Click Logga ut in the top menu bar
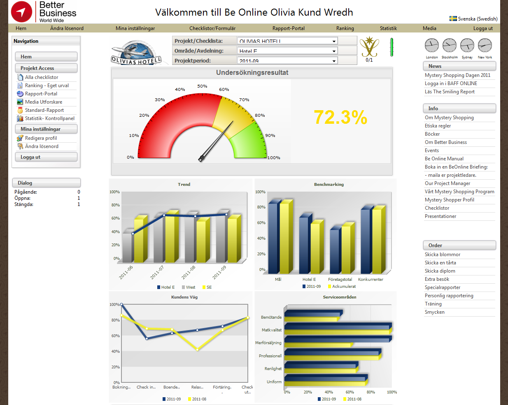 point(483,28)
